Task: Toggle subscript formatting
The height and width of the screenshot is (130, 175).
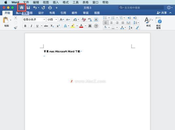Action: [x=52, y=26]
